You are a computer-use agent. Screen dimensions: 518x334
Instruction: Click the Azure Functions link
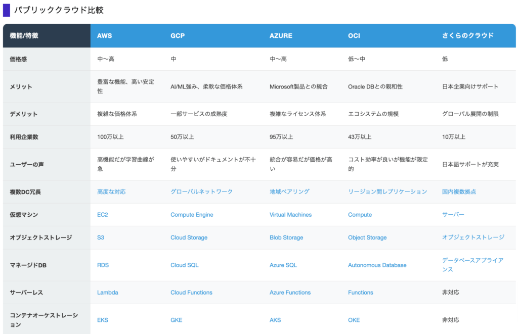pos(290,293)
